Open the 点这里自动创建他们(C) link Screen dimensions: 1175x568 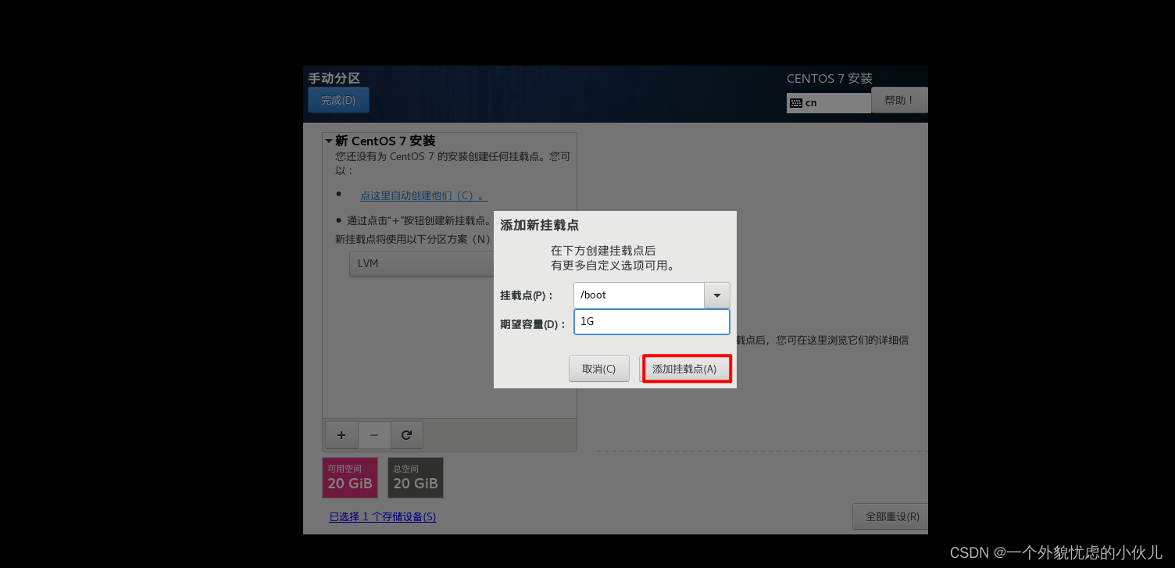click(x=424, y=195)
